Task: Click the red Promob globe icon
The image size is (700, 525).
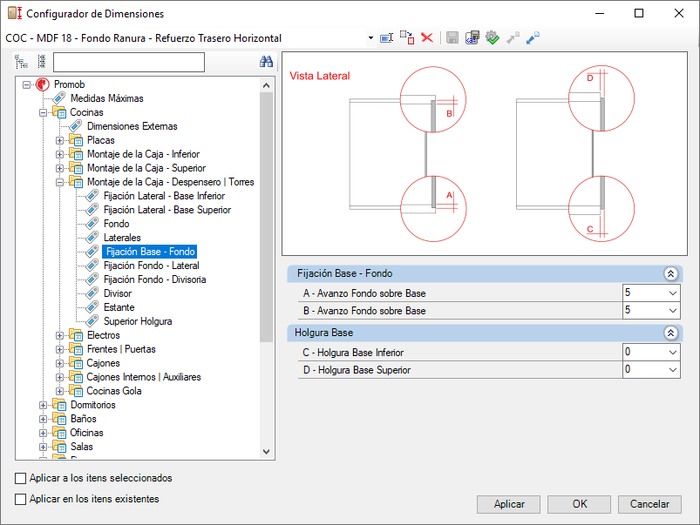Action: click(43, 84)
